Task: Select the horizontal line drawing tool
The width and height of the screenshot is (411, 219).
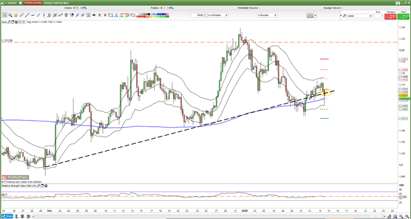Action: (33, 15)
